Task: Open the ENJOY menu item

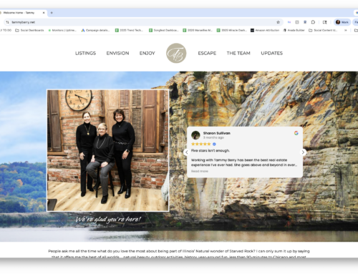Action: coord(147,53)
